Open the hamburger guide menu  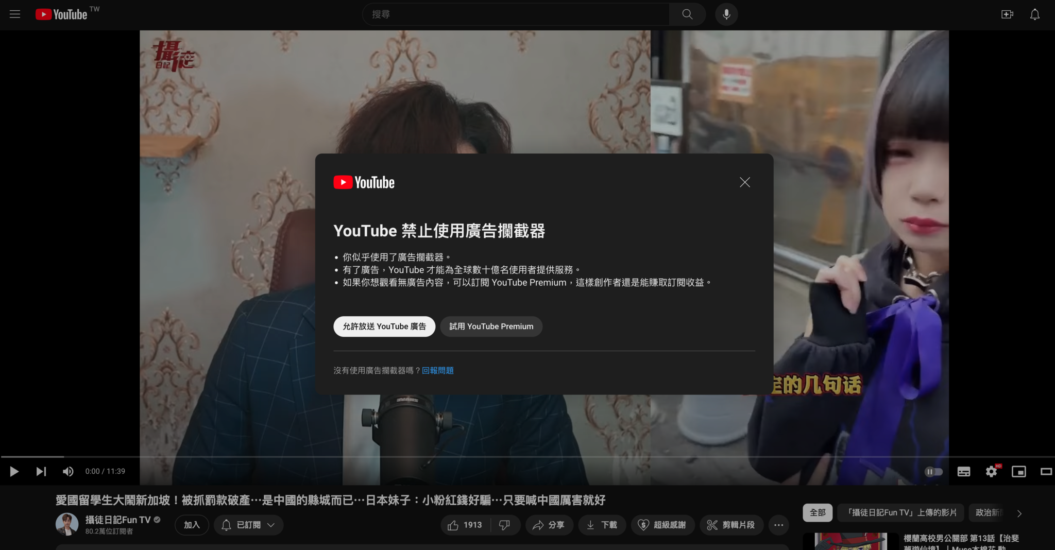tap(15, 14)
